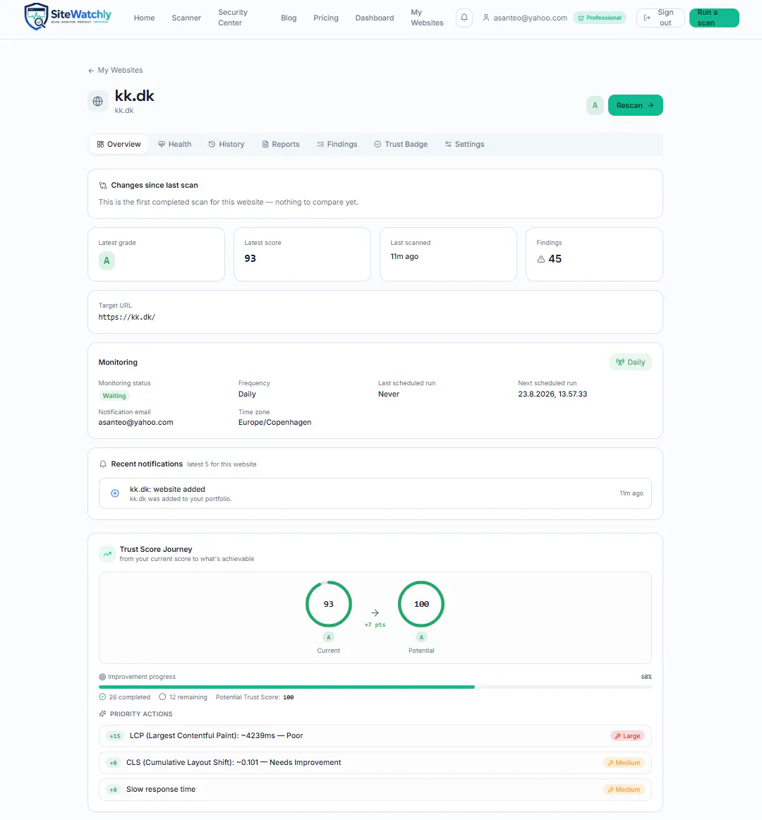Open the LCP Largest Contentful Paint action
The width and height of the screenshot is (762, 820).
pos(375,736)
